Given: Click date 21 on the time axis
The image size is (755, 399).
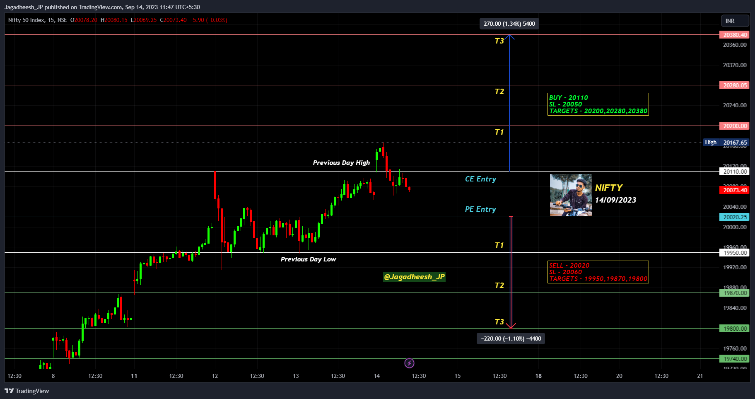Looking at the screenshot, I should click(x=700, y=376).
